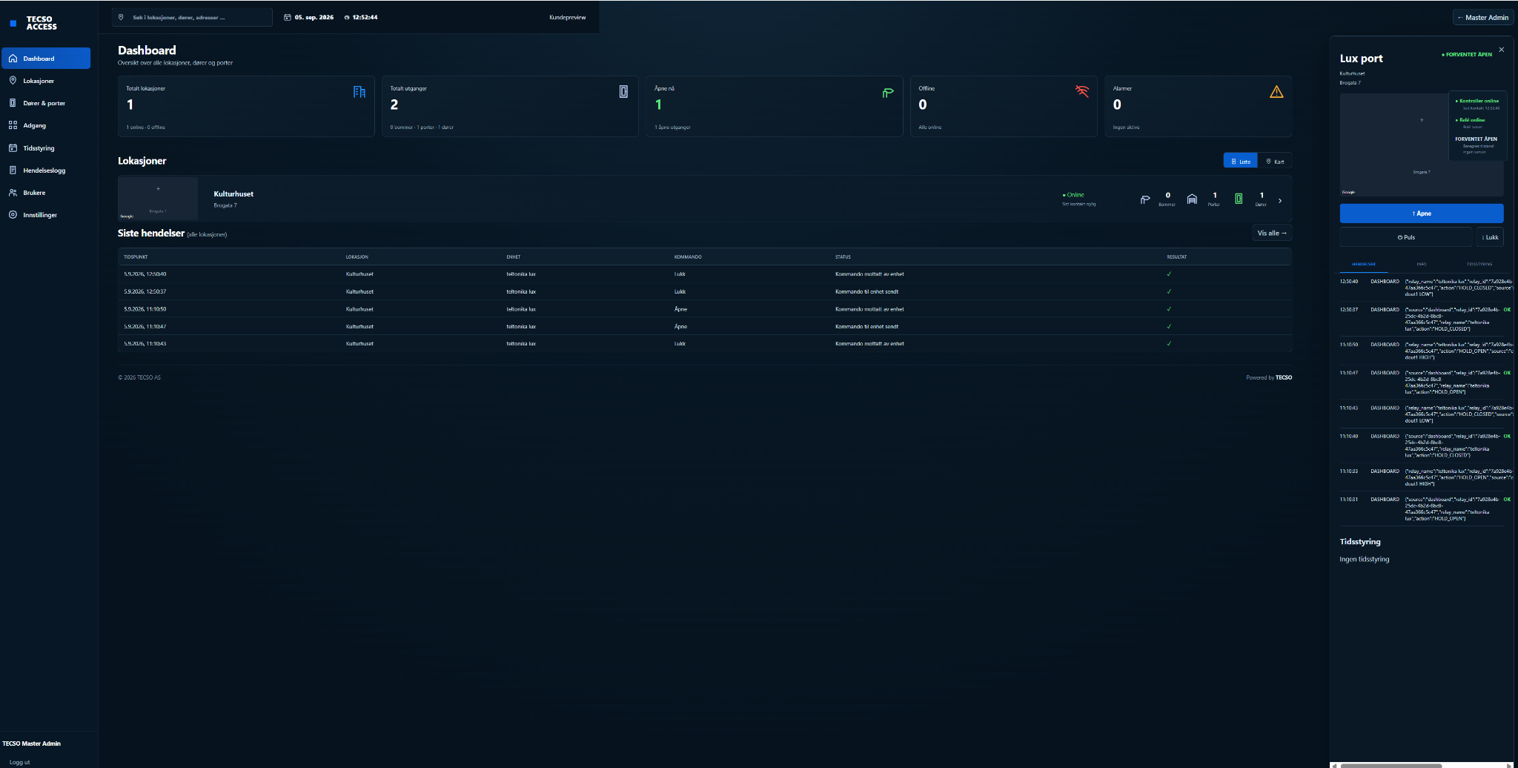Open Brukere in the sidebar

point(46,193)
